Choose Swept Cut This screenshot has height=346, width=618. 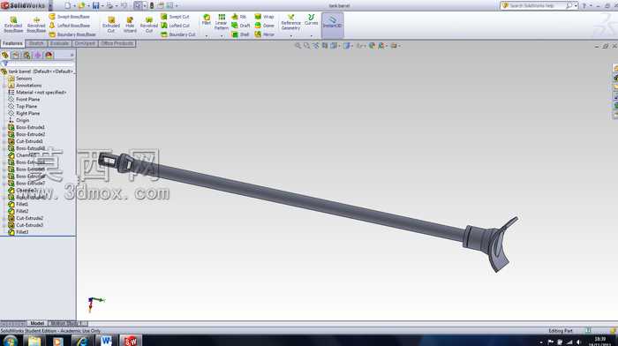tap(175, 17)
